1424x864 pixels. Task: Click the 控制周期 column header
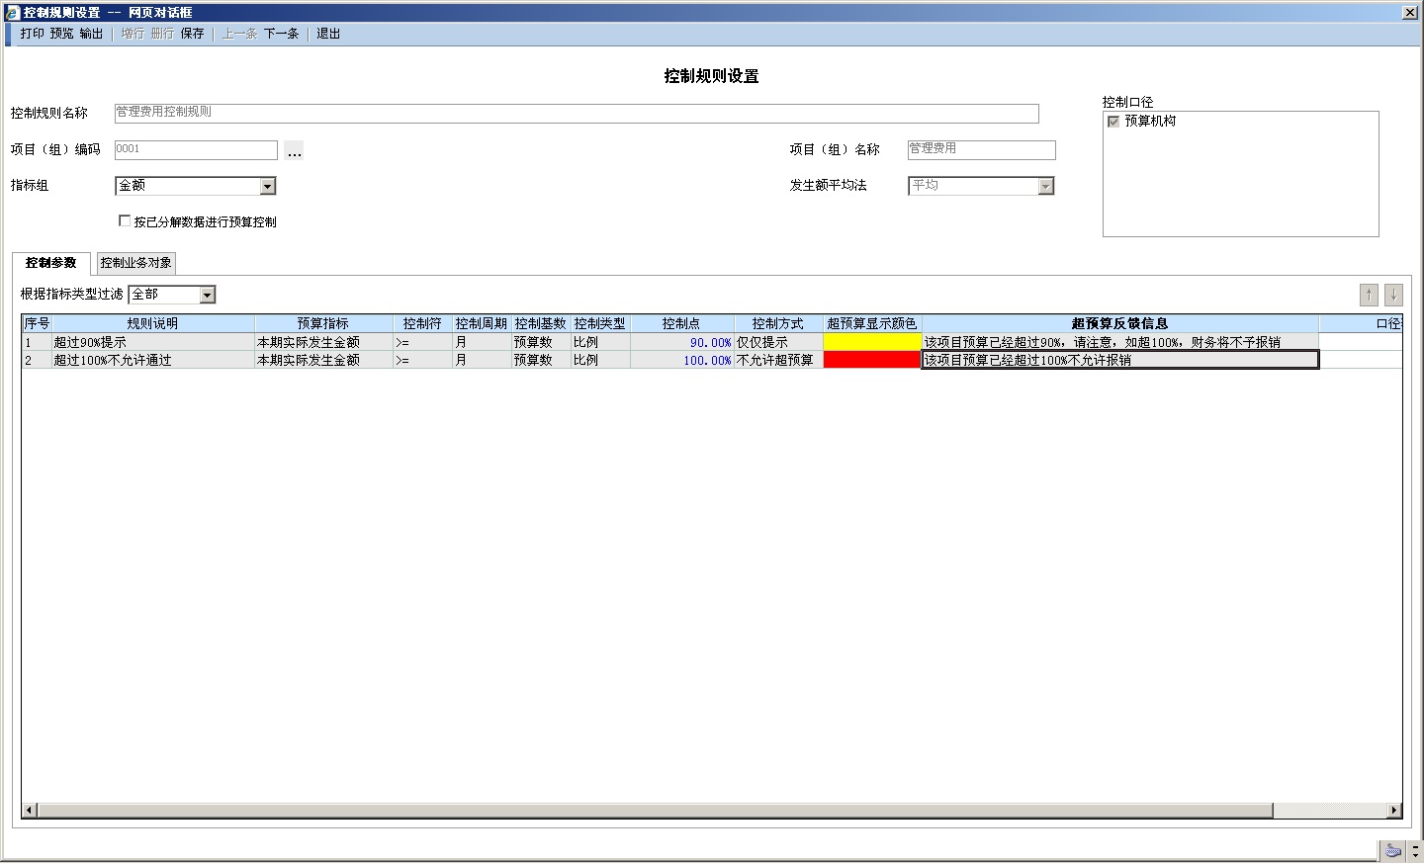pos(482,323)
